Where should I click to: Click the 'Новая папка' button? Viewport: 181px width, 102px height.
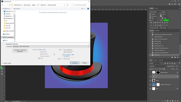point(16,9)
